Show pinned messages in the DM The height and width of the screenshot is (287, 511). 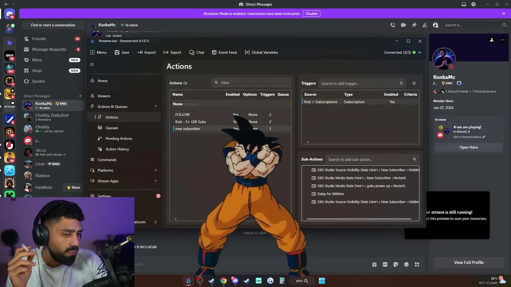tap(414, 25)
